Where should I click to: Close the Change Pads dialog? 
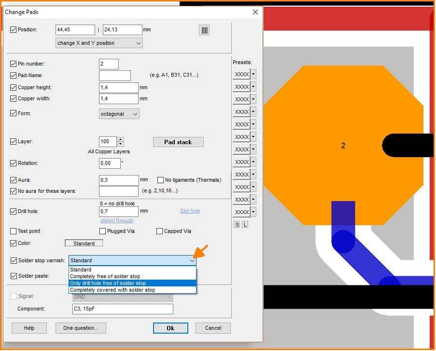click(255, 12)
